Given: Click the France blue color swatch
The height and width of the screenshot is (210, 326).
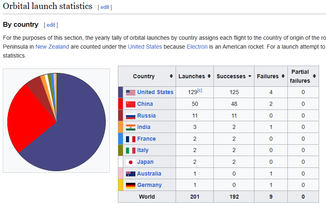Looking at the screenshot, I should click(121, 139).
